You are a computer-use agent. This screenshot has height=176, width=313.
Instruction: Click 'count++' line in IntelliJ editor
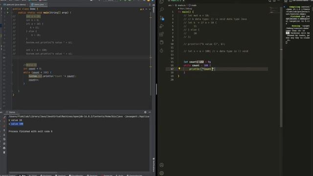pos(34,80)
